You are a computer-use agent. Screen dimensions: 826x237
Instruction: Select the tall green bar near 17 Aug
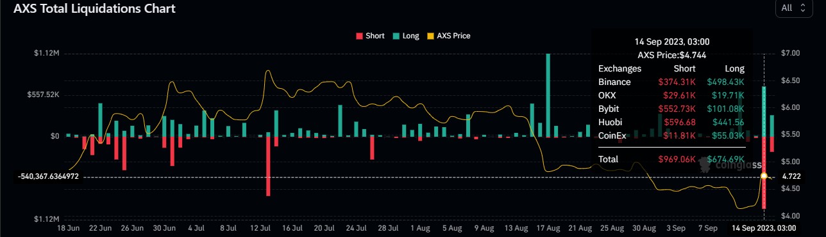(548, 95)
